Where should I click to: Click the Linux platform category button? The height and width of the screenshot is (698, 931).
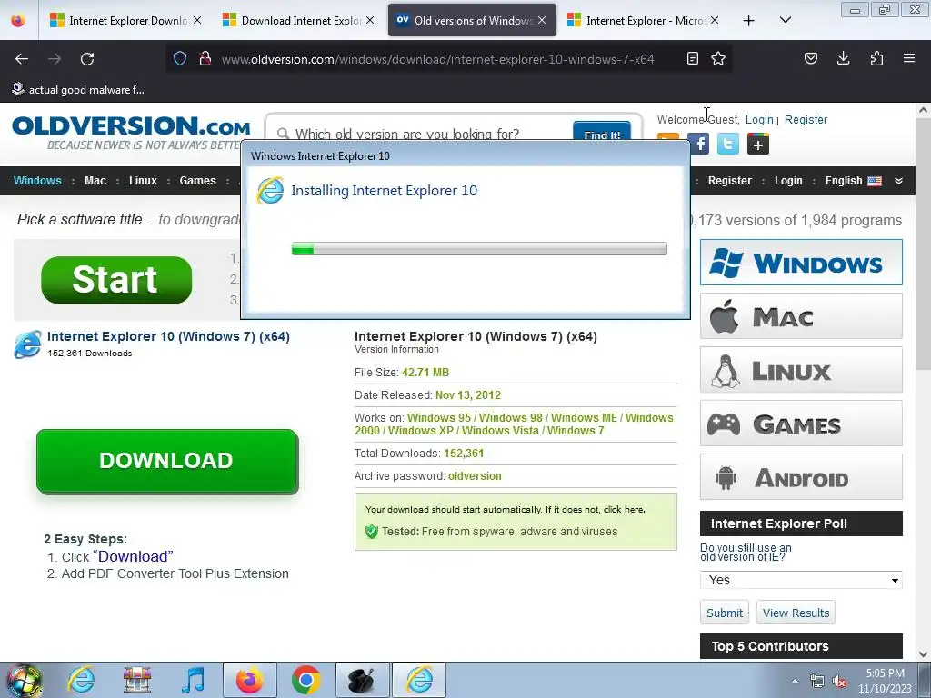tap(801, 370)
